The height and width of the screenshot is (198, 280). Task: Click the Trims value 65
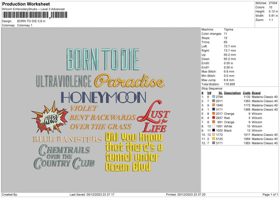pyautogui.click(x=225, y=42)
